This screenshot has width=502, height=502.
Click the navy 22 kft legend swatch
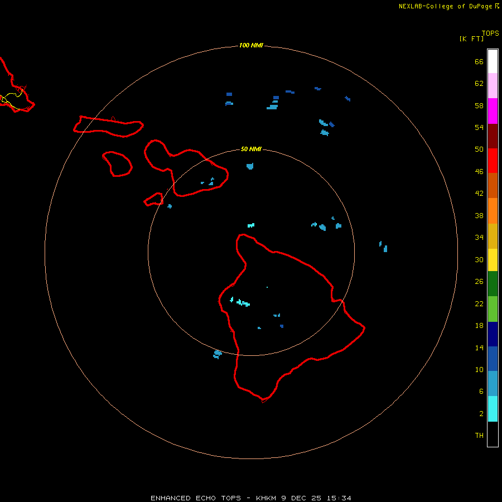tap(493, 334)
